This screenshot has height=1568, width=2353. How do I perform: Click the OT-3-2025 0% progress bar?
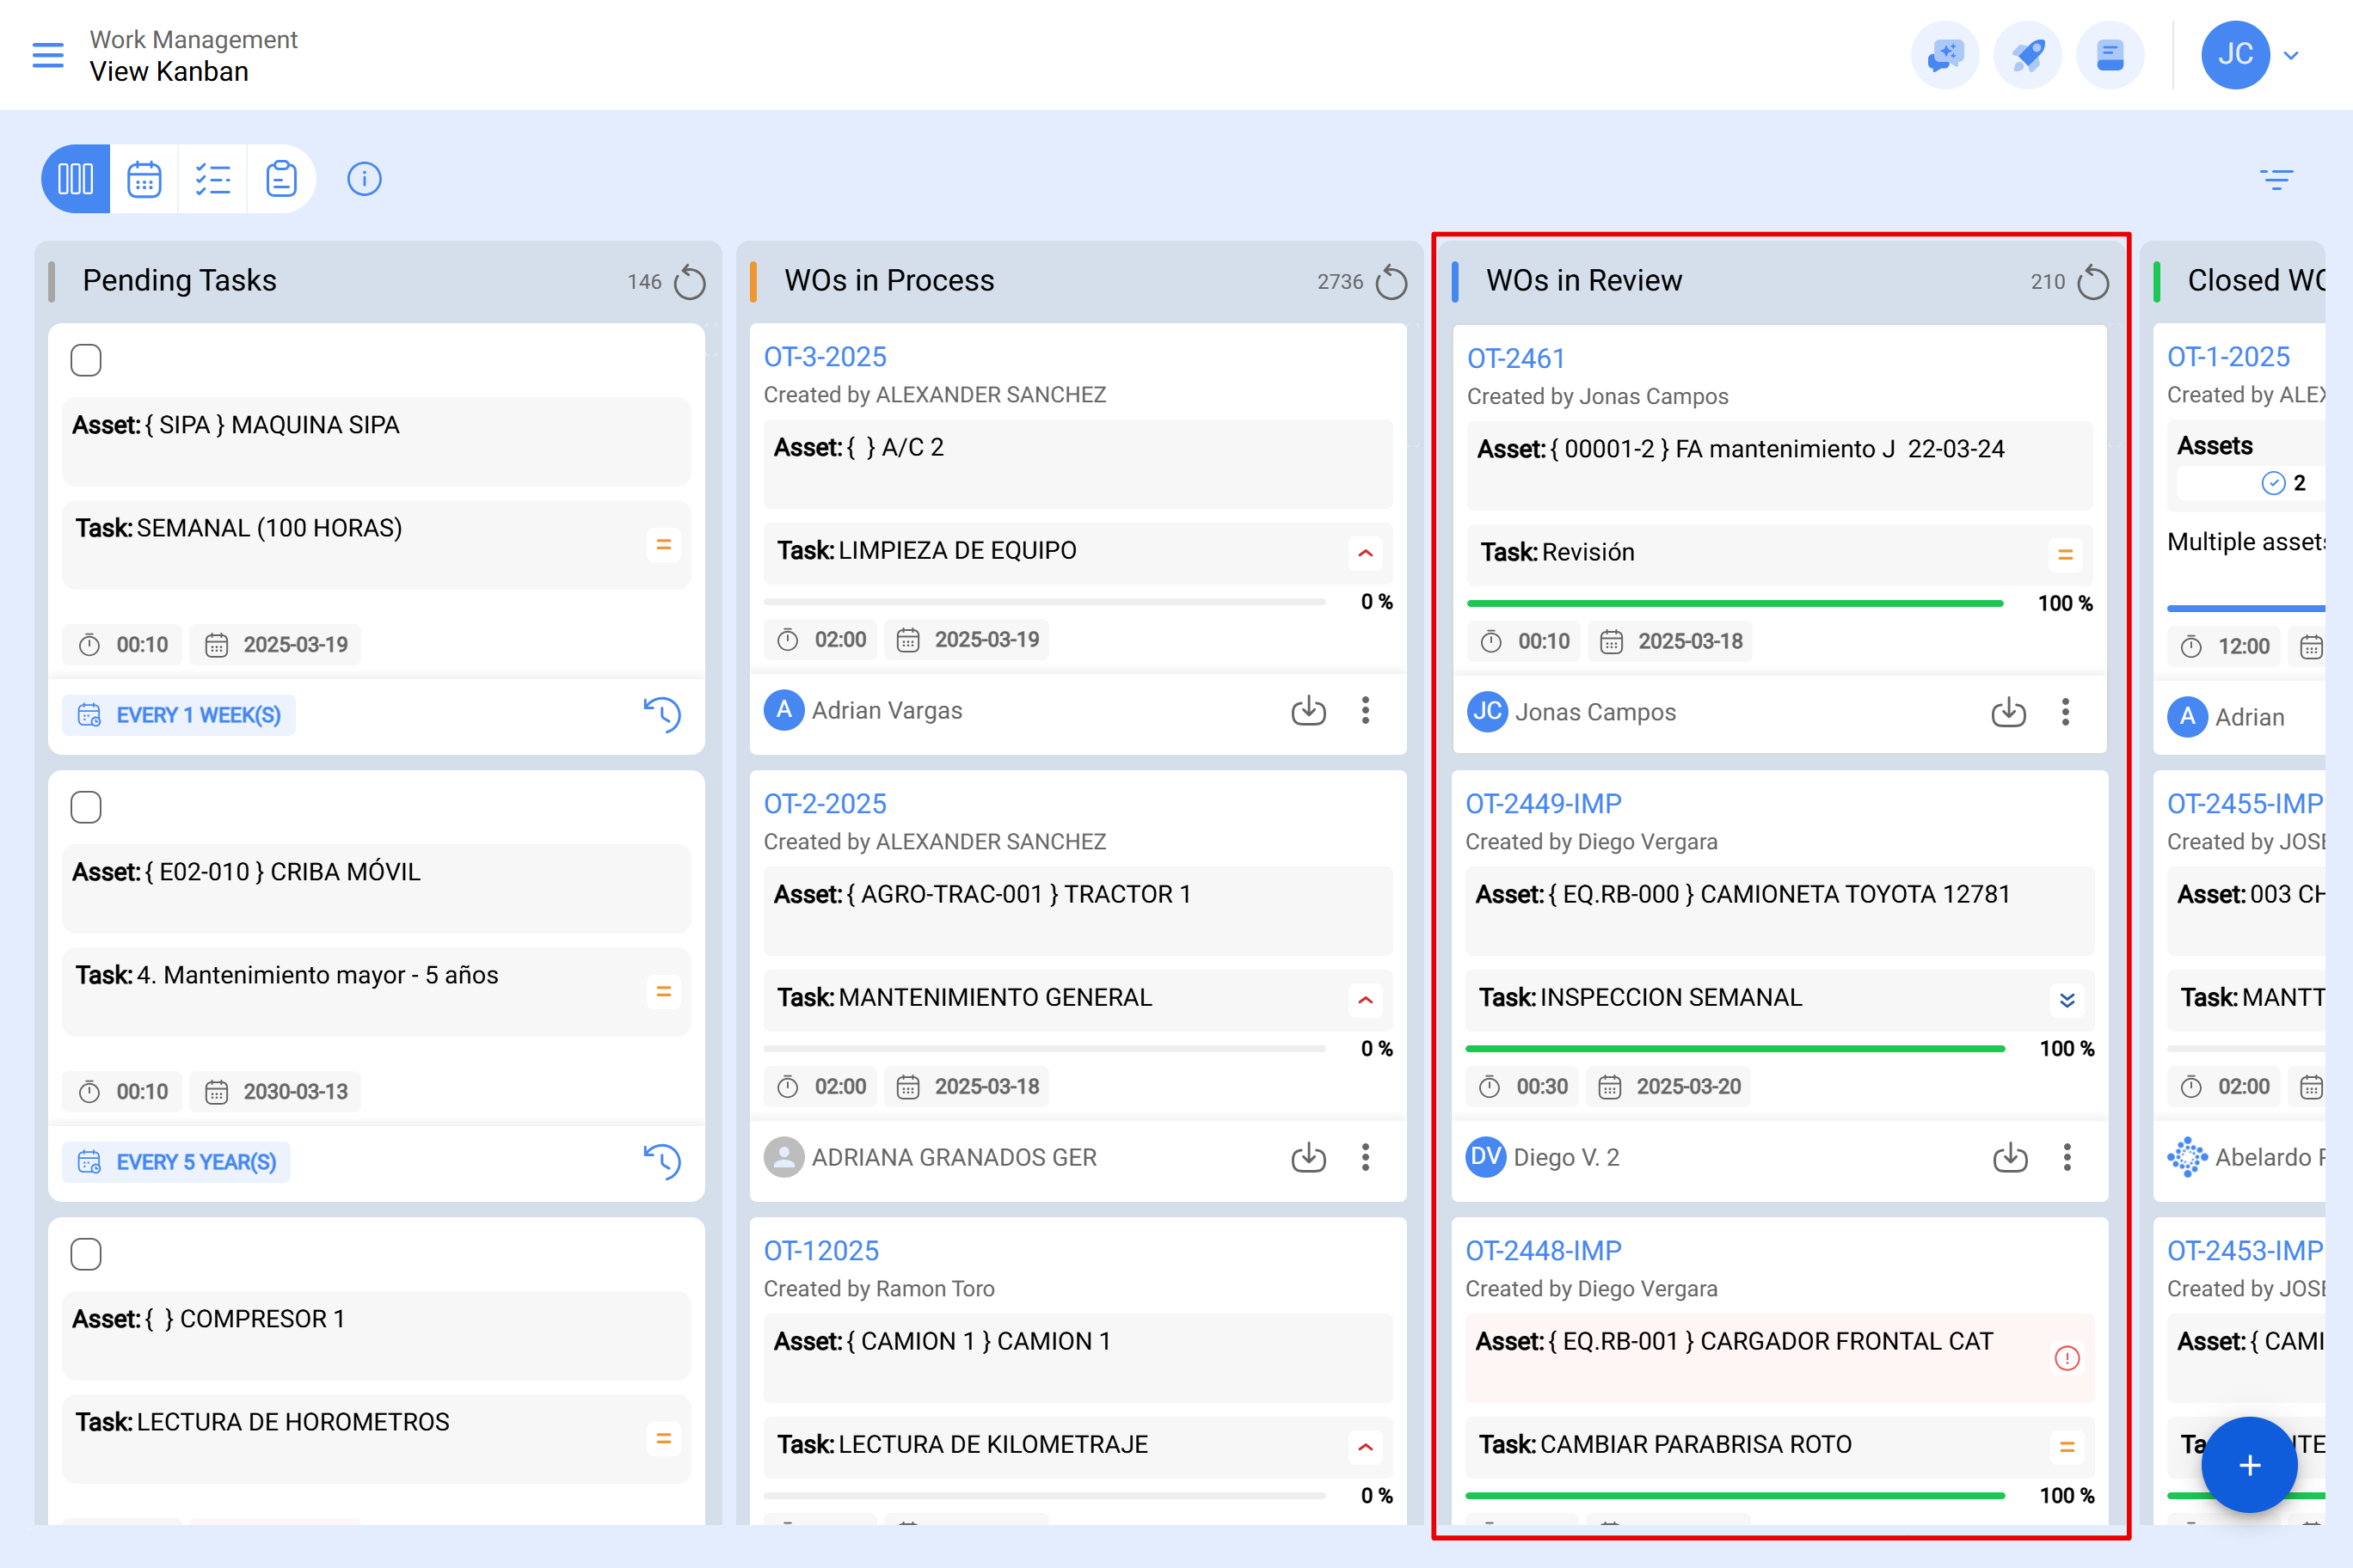point(1044,602)
